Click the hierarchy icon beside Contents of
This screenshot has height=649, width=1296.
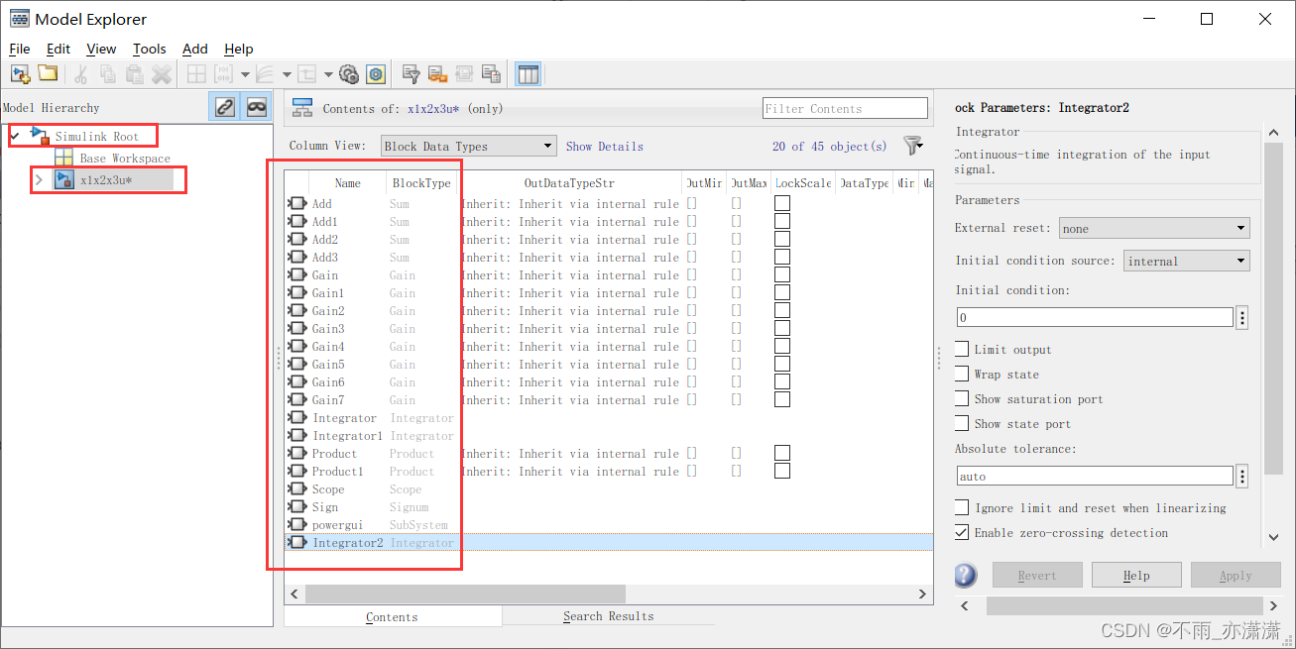click(x=302, y=108)
